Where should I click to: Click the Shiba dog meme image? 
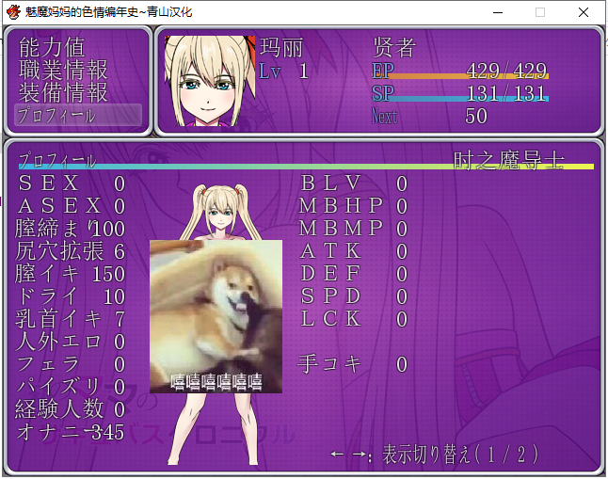tap(216, 316)
